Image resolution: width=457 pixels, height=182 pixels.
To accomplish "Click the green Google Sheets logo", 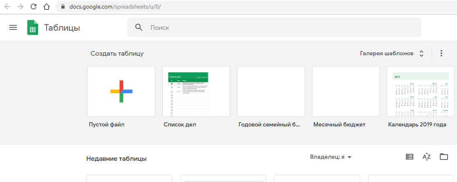I will click(33, 28).
